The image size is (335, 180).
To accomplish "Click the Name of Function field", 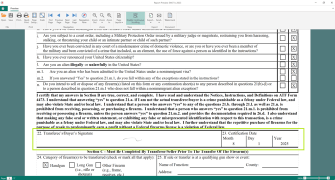I will pos(216,165).
